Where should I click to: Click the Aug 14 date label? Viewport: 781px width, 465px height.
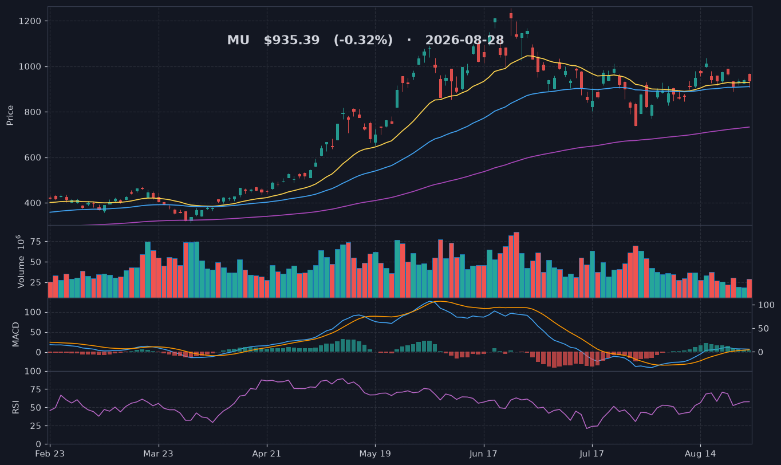[700, 454]
